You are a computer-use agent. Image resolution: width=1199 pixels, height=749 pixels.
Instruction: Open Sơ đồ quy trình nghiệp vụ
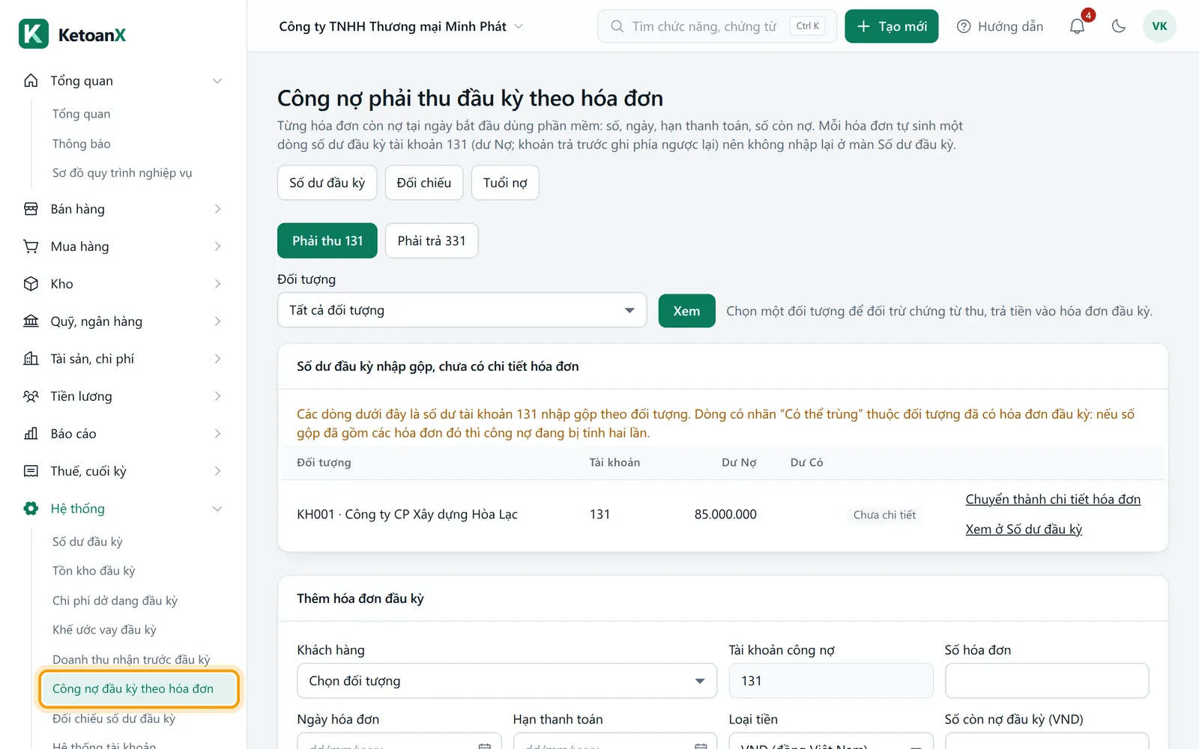pyautogui.click(x=122, y=173)
